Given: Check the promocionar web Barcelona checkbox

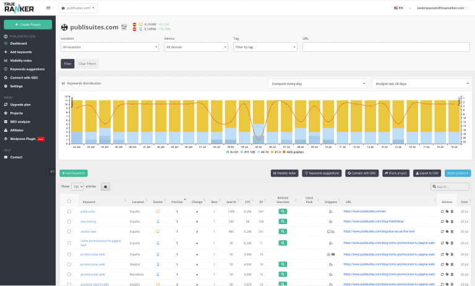Looking at the screenshot, I should pos(69,274).
